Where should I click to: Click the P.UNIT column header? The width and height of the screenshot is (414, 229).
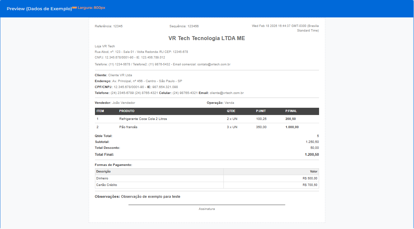click(x=262, y=111)
